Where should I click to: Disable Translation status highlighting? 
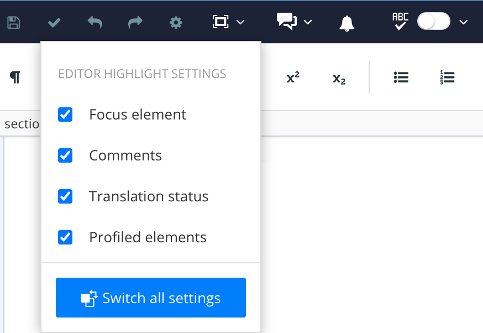(x=65, y=196)
